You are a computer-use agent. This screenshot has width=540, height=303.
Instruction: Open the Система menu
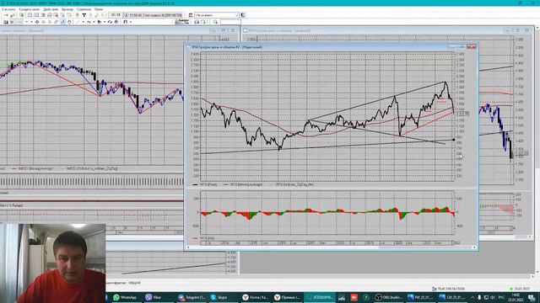click(x=8, y=9)
